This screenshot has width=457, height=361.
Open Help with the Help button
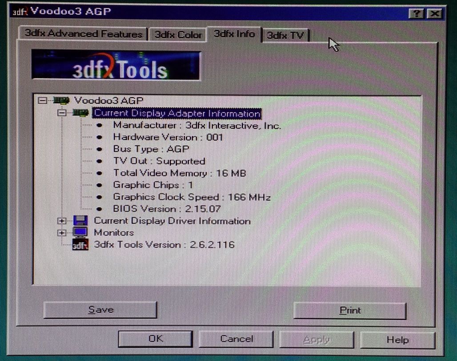397,340
